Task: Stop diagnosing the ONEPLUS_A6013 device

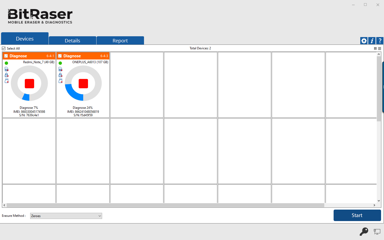Action: click(x=83, y=83)
